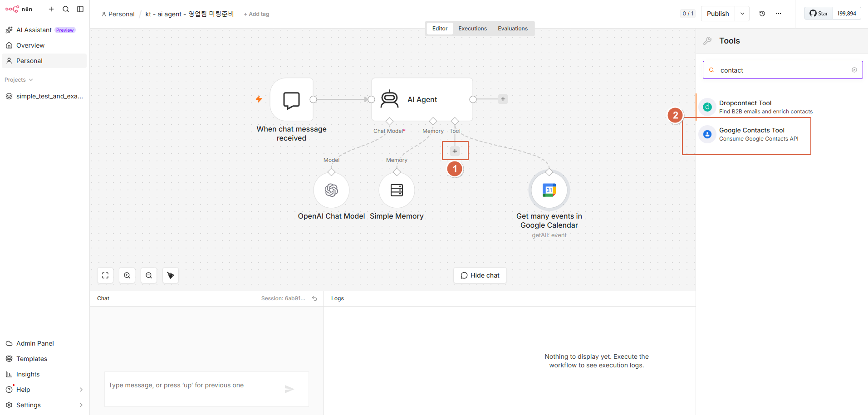Expand the Publish dropdown arrow
The image size is (868, 415).
click(742, 14)
